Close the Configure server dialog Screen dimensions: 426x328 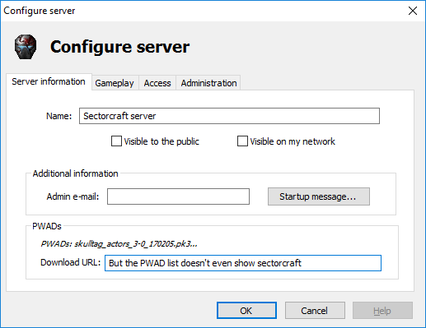point(413,11)
